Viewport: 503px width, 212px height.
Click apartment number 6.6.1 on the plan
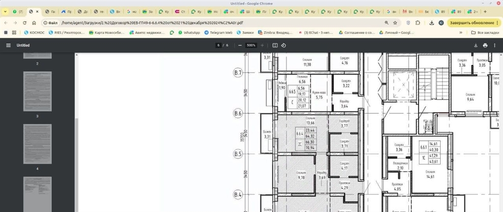click(423, 147)
